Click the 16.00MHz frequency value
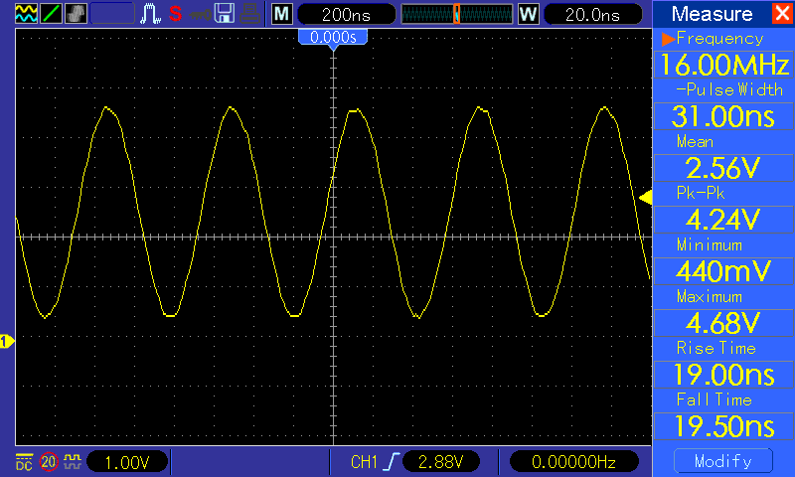795x477 pixels. (724, 65)
